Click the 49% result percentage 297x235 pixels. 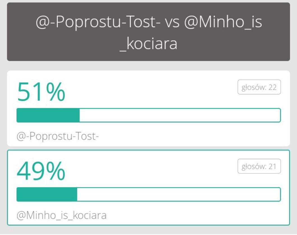point(41,171)
